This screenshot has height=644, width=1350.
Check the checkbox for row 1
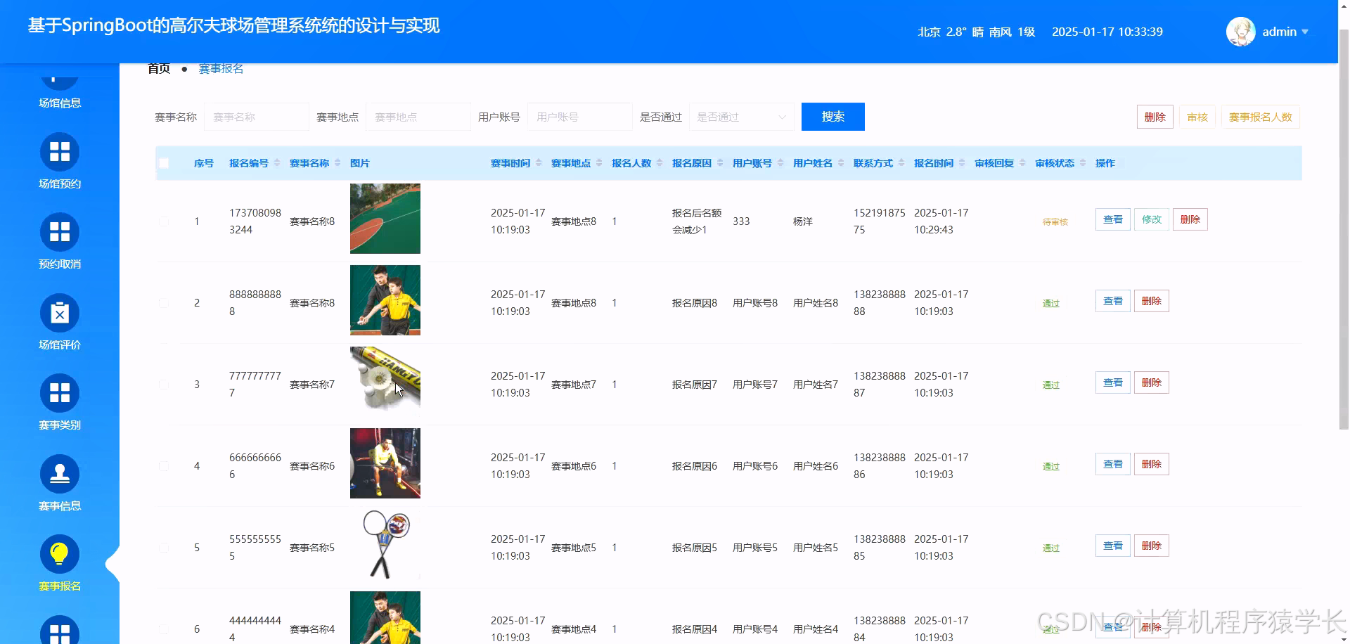[x=164, y=221]
